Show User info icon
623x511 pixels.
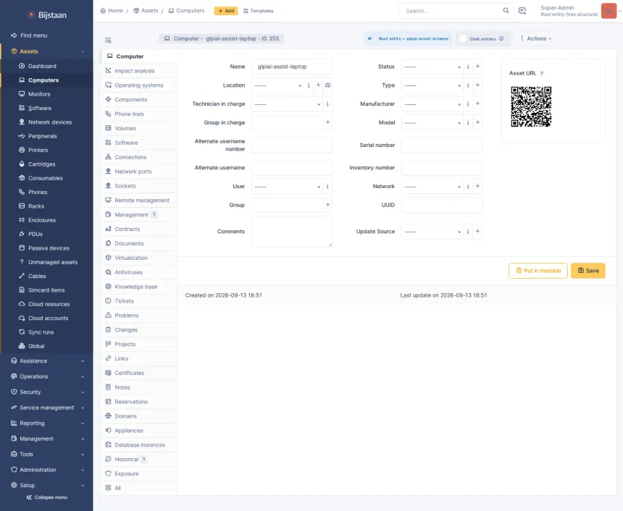click(327, 186)
